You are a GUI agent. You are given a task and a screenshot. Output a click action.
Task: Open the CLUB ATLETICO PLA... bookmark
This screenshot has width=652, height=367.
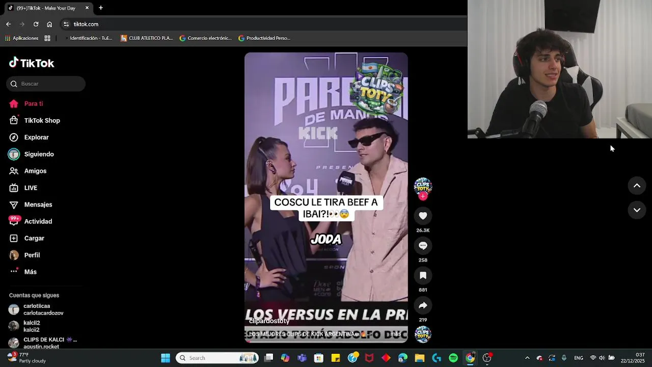click(147, 38)
